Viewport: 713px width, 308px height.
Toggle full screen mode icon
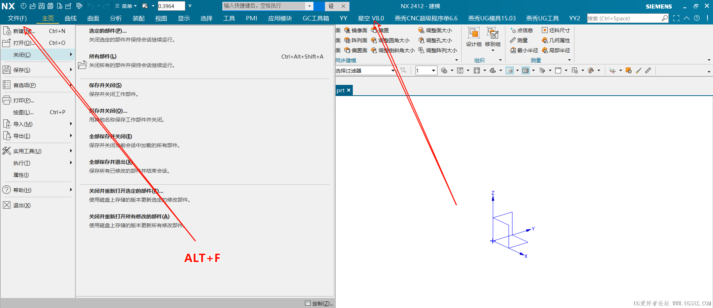pyautogui.click(x=676, y=18)
